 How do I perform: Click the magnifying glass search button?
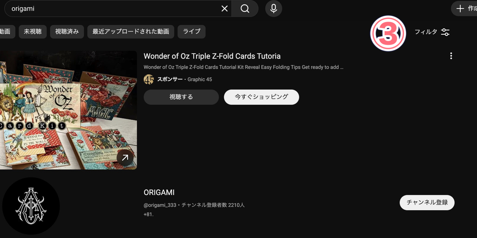(x=245, y=9)
